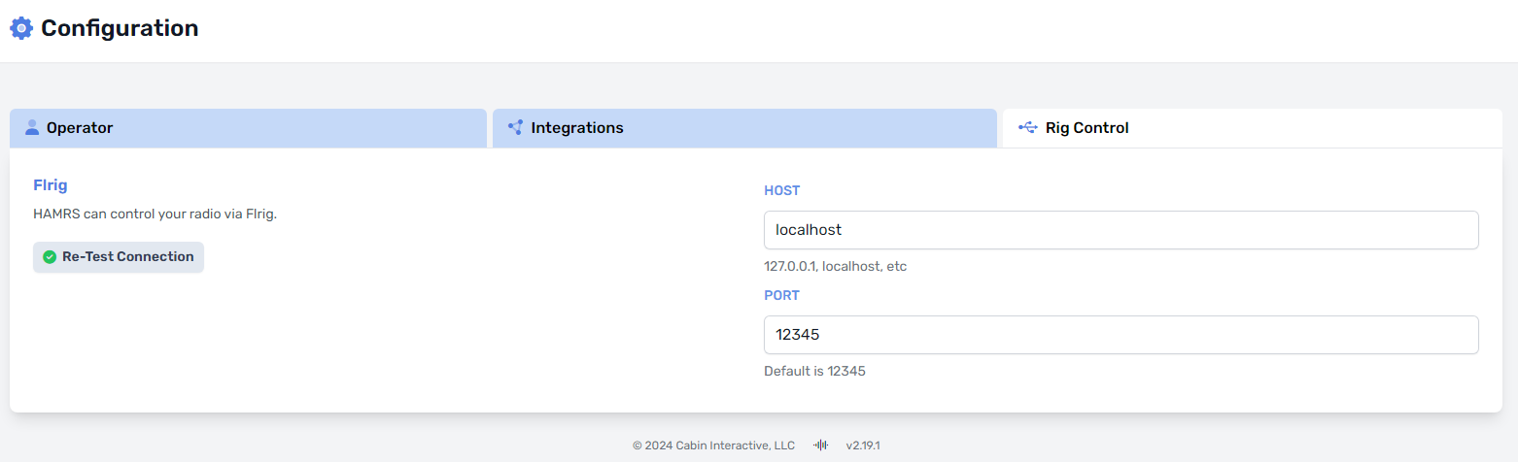
Task: Click the "Default is 12345" hint text
Action: (814, 371)
